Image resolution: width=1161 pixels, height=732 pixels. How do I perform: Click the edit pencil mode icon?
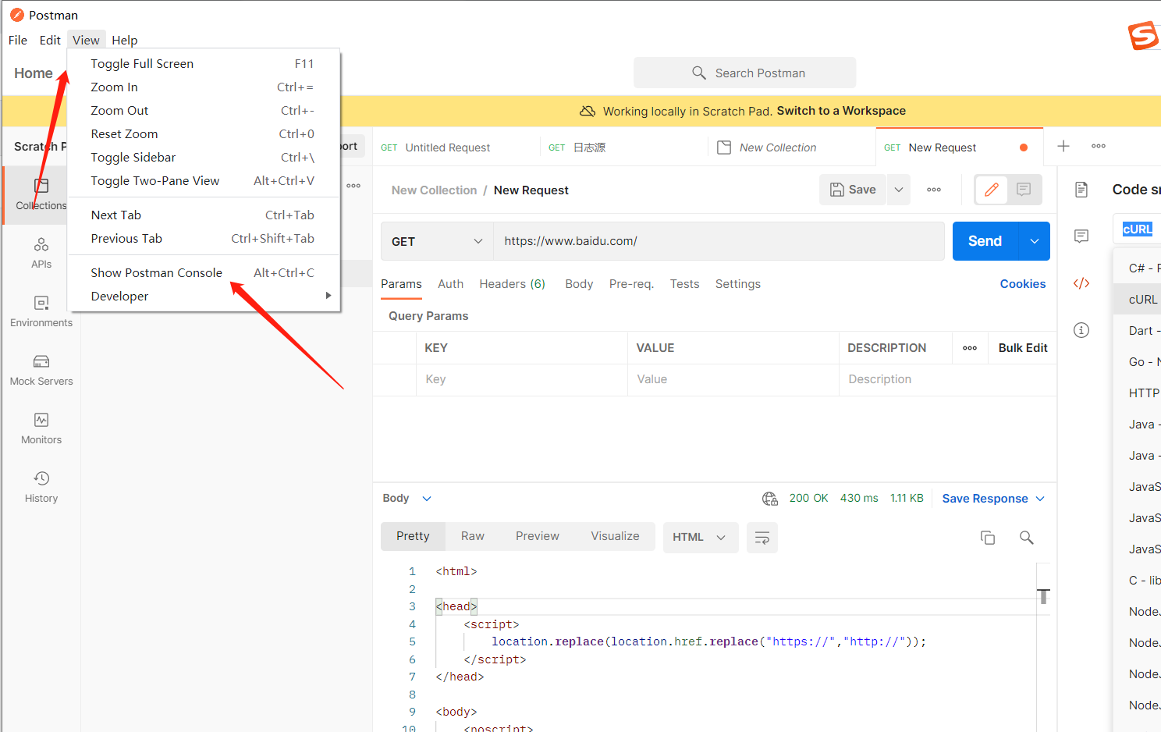coord(992,190)
